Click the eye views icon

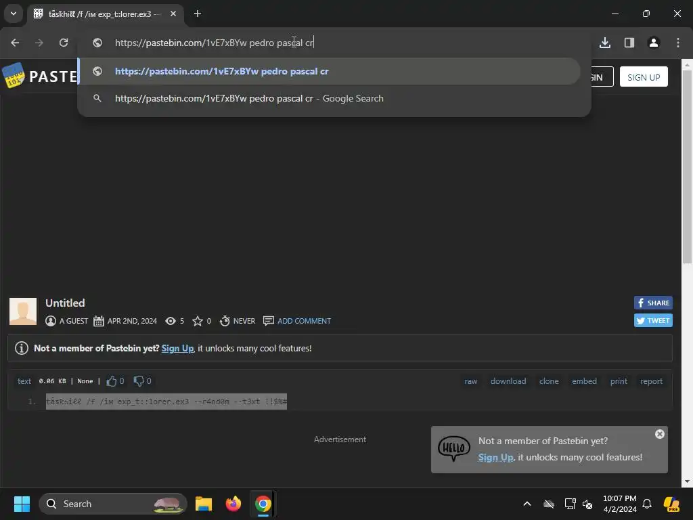[x=170, y=321]
